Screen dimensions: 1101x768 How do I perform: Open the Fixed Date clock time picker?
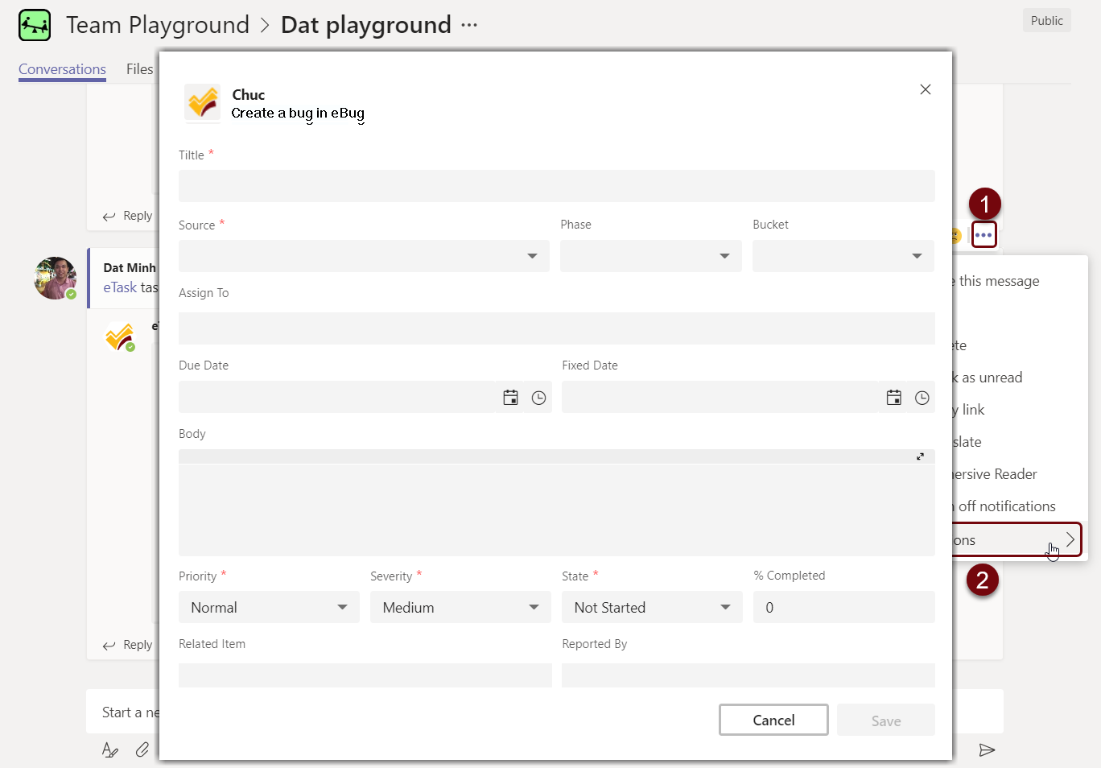click(922, 398)
